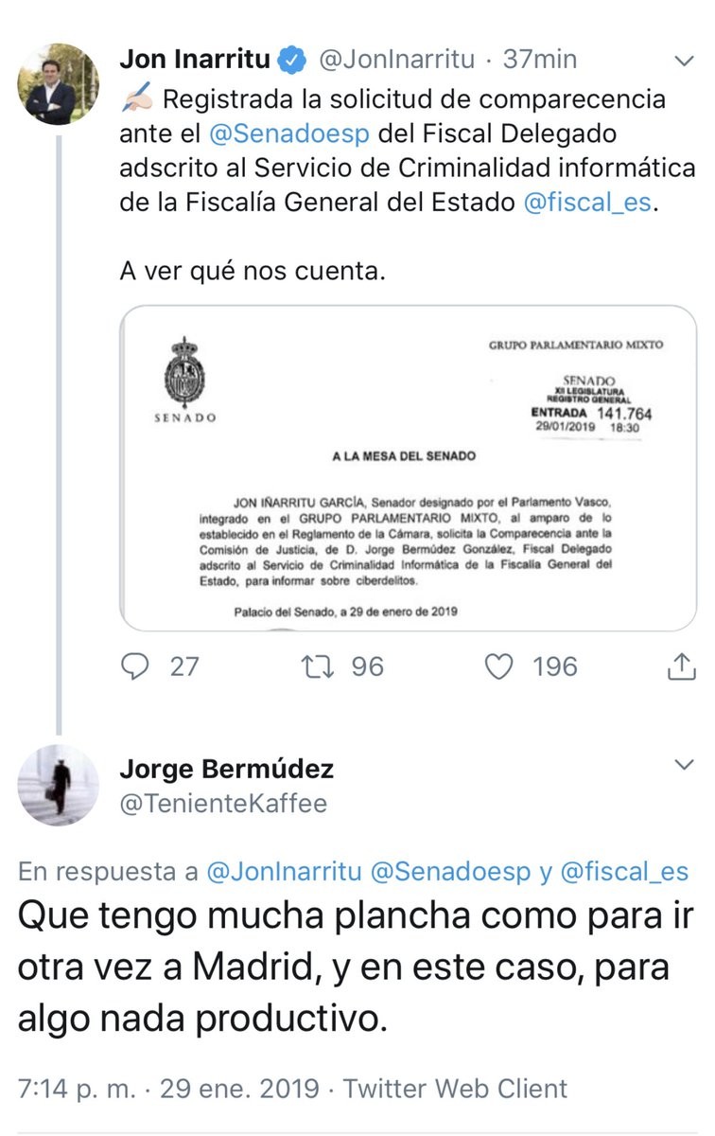This screenshot has height=1136, width=715.
Task: Open the Senate document image attachment
Action: (x=408, y=468)
